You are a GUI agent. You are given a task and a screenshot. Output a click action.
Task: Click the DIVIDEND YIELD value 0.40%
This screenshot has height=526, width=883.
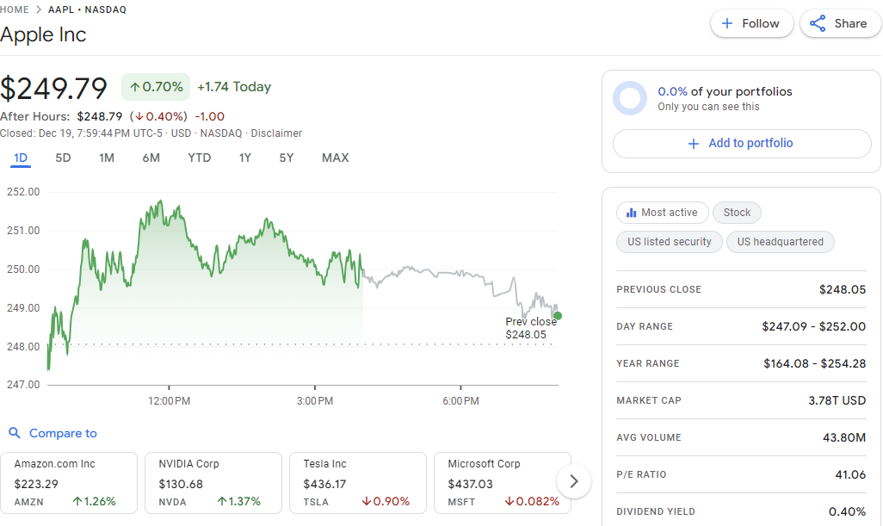(847, 512)
